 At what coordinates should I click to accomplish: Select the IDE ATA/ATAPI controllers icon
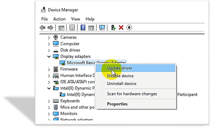click(56, 82)
